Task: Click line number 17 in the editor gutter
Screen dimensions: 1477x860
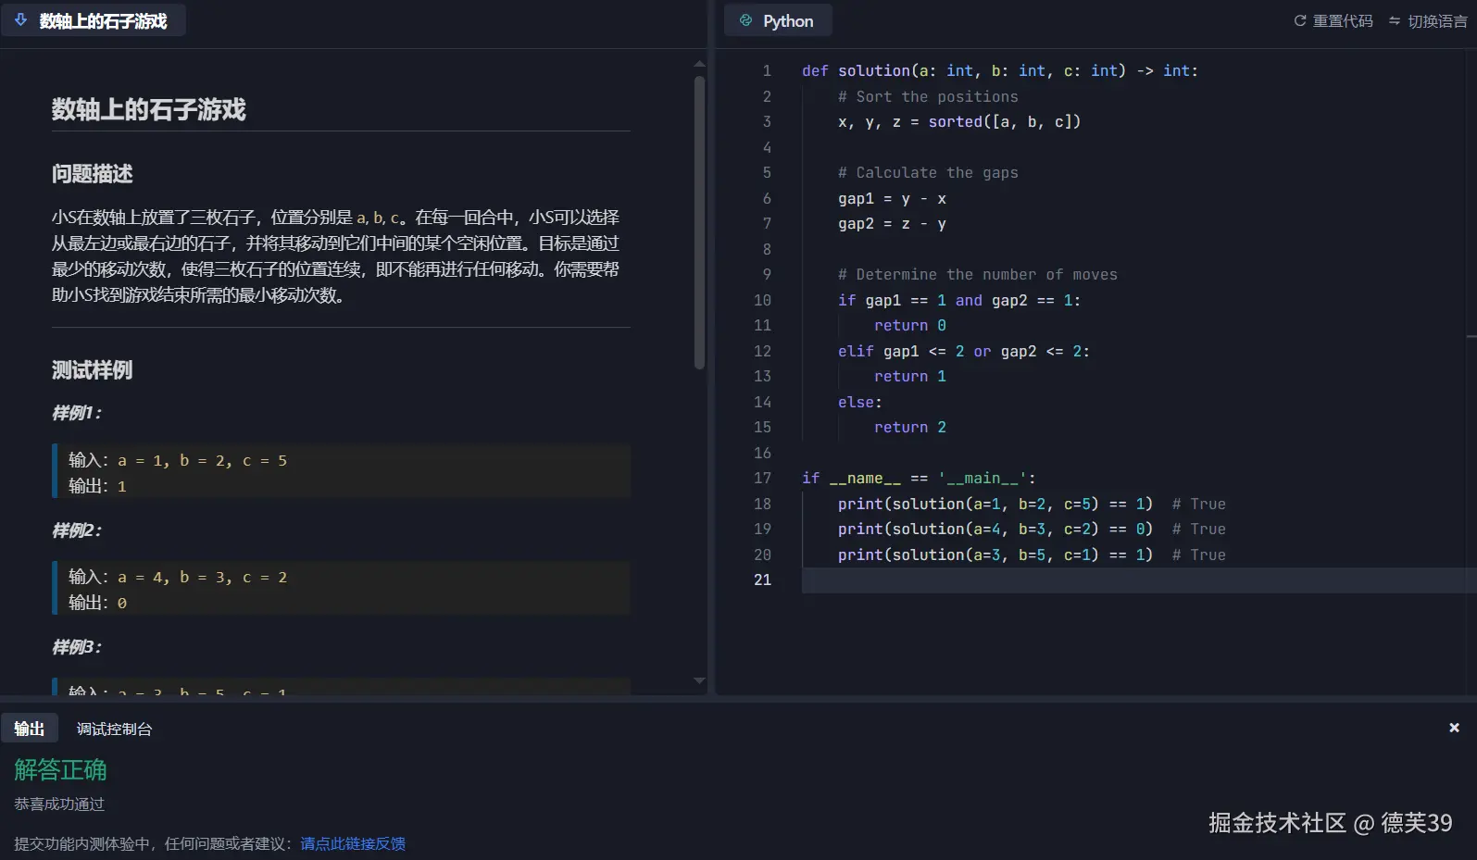Action: [x=762, y=478]
